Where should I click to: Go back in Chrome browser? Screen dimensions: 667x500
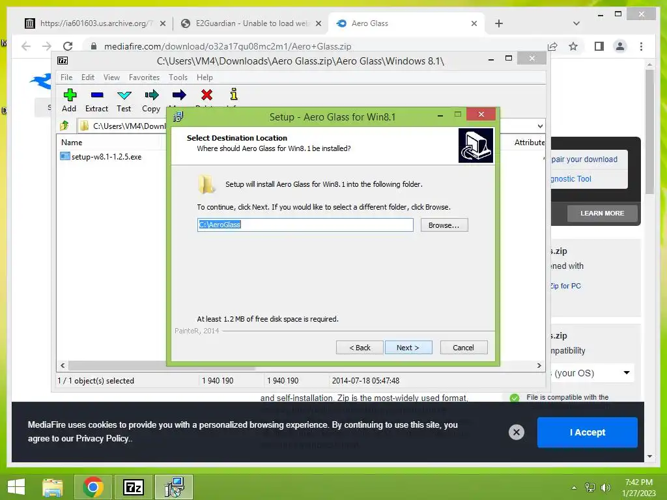pyautogui.click(x=26, y=46)
